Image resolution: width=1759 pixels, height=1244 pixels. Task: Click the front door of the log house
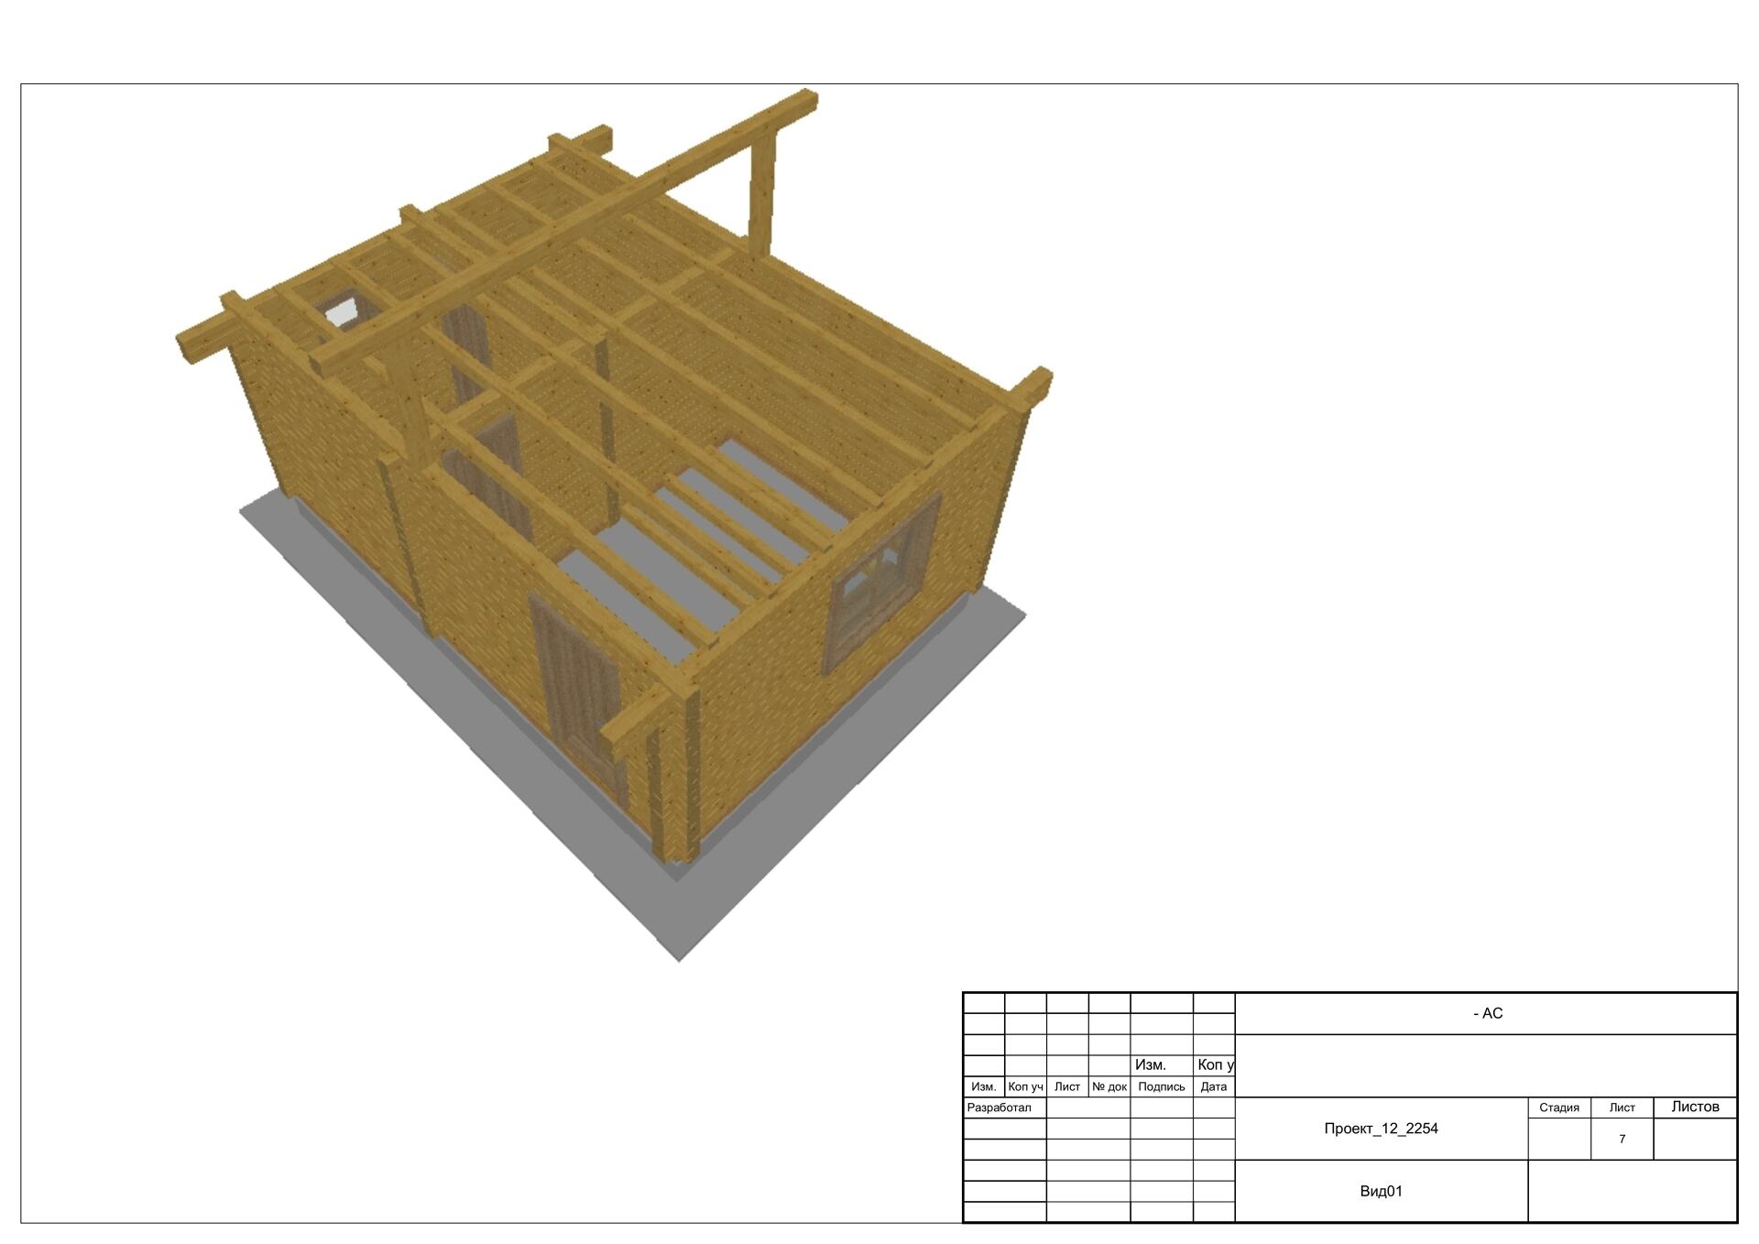pyautogui.click(x=577, y=687)
